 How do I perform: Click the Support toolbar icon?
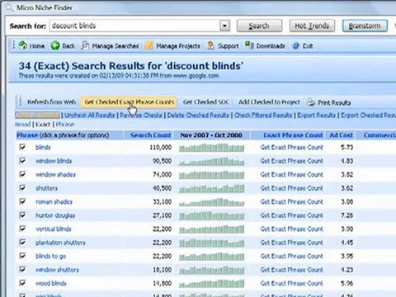pos(210,45)
